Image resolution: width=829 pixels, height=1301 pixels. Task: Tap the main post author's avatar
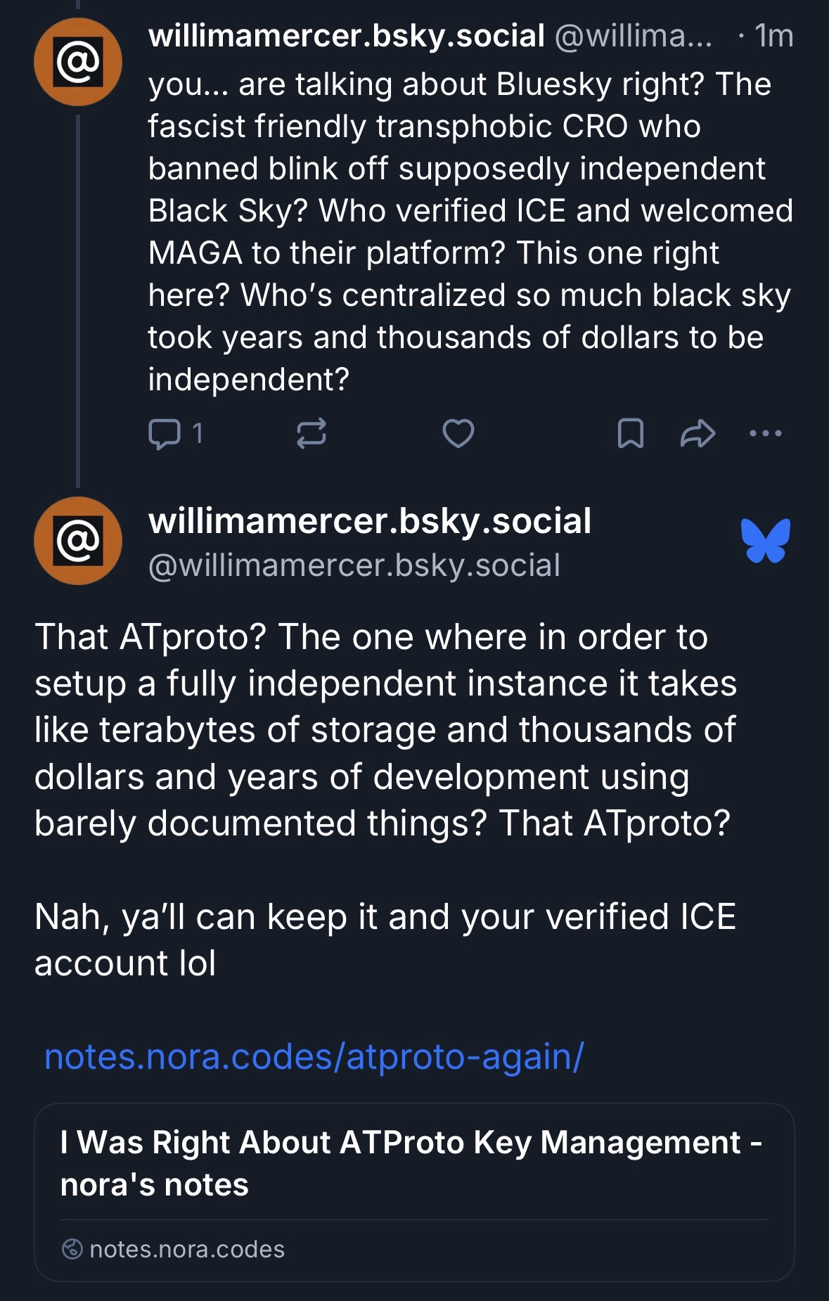point(78,541)
